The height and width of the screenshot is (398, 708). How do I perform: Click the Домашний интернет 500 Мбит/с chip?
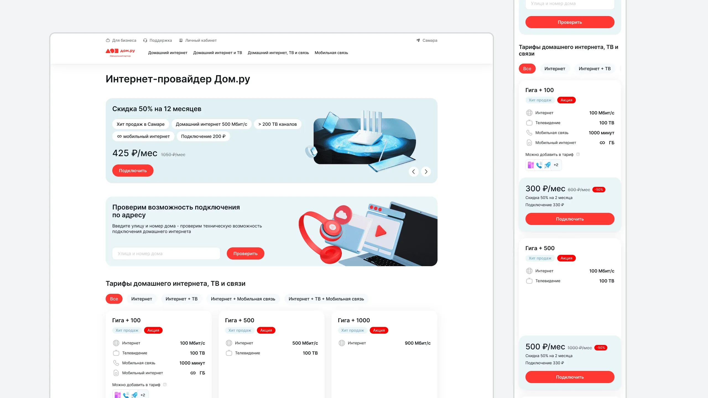(x=212, y=124)
